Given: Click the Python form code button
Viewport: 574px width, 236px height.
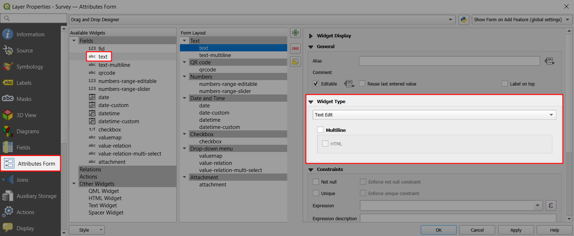Looking at the screenshot, I should click(464, 19).
